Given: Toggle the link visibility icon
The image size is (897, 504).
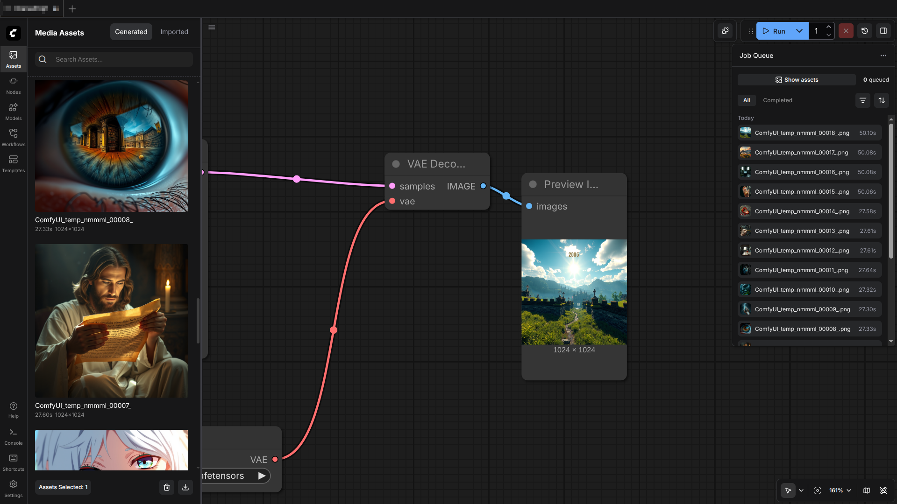Looking at the screenshot, I should (883, 490).
